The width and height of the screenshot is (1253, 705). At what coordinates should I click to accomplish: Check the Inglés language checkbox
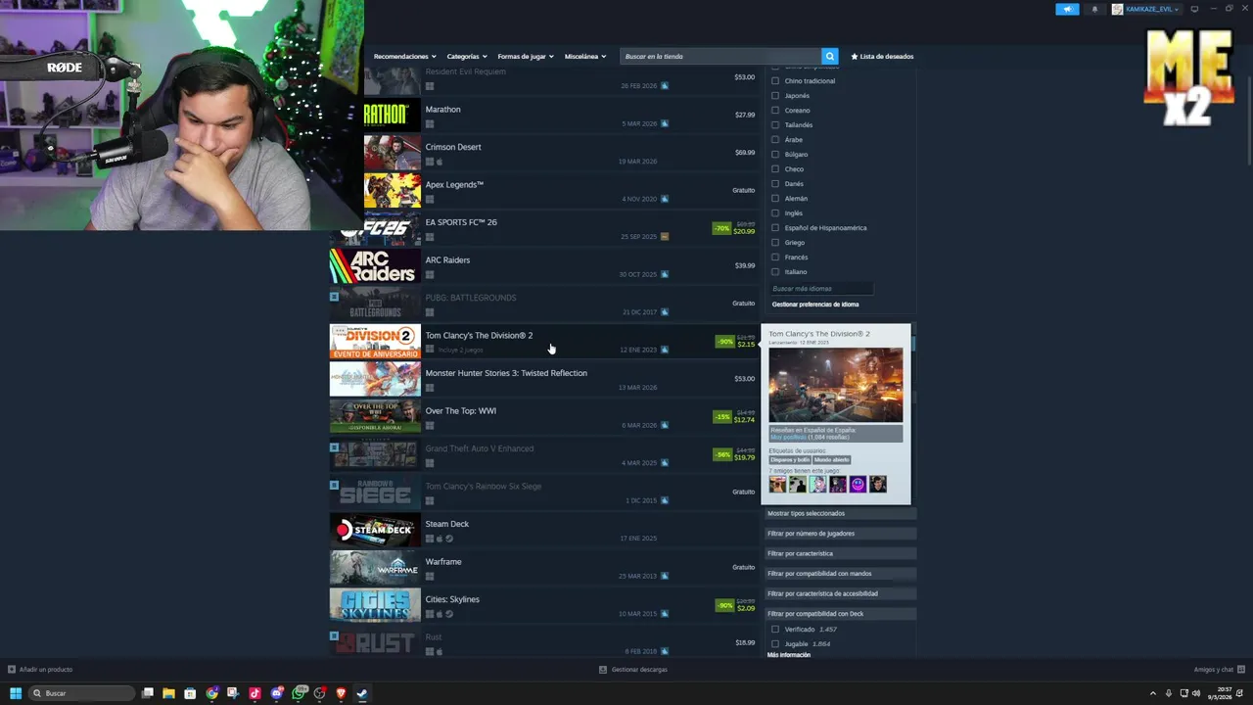pyautogui.click(x=775, y=213)
